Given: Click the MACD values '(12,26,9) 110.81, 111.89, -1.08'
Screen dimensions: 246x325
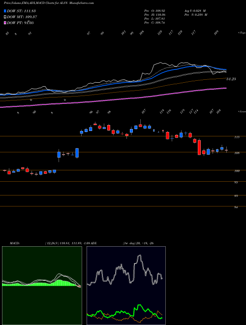Looking at the screenshot, I should 68,243.
